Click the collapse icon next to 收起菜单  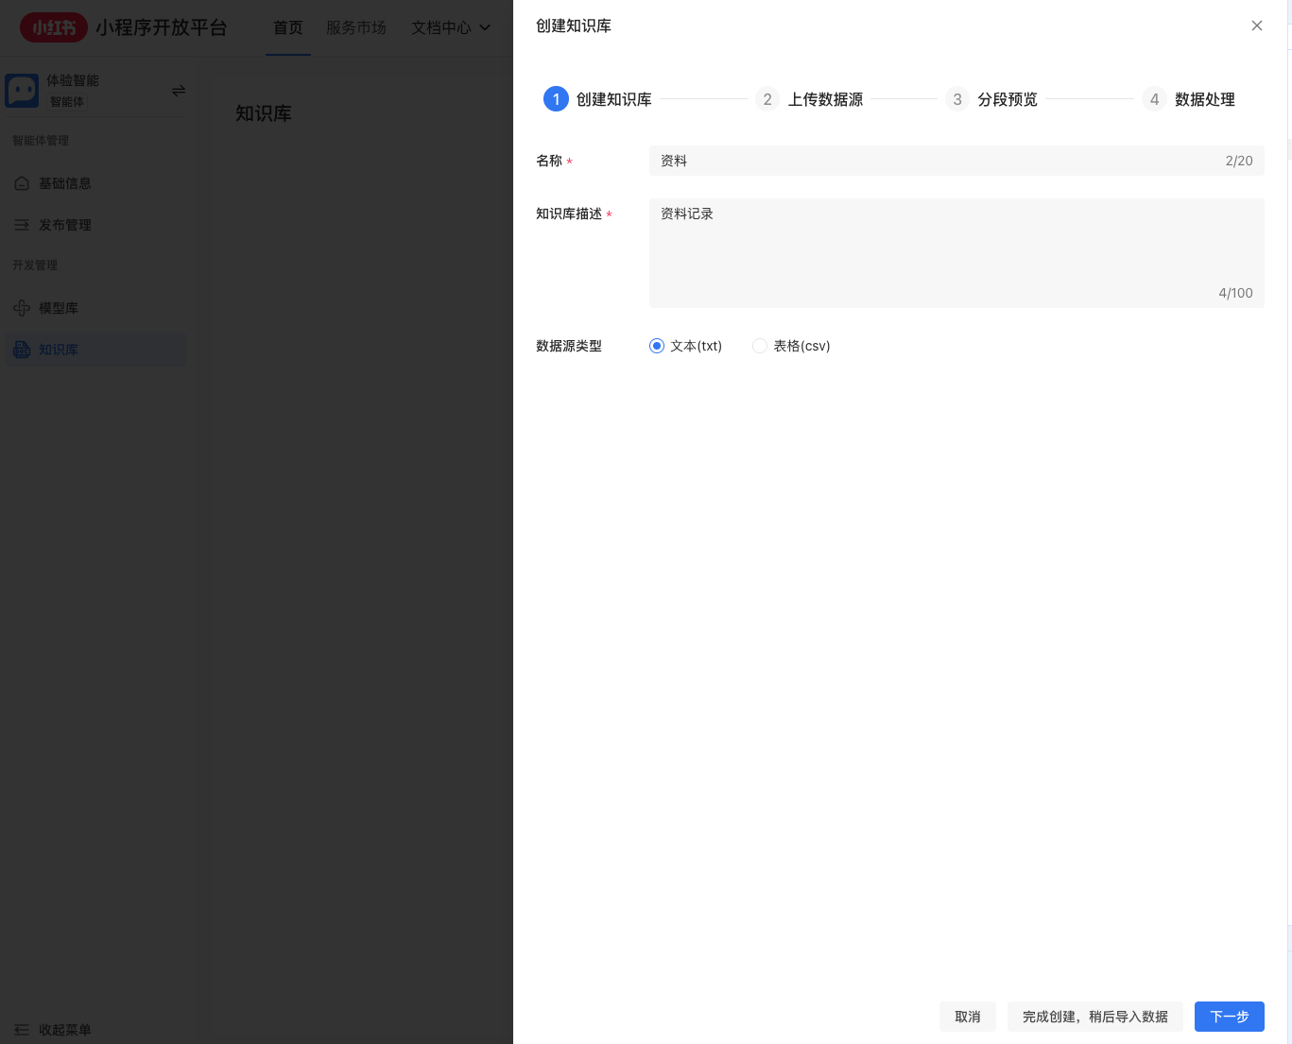click(22, 1030)
